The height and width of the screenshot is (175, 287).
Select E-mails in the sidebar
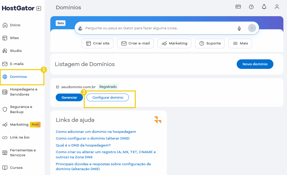coord(16,64)
